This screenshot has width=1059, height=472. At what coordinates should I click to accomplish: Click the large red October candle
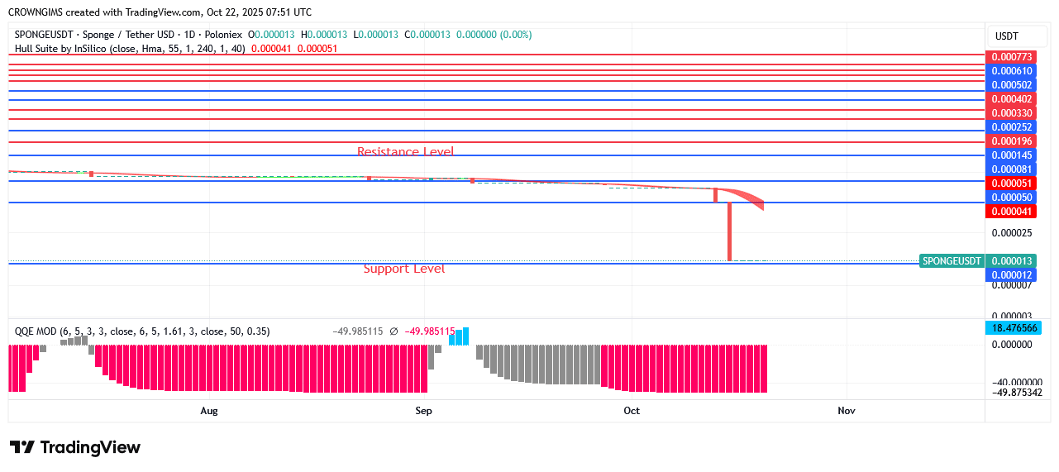click(729, 231)
